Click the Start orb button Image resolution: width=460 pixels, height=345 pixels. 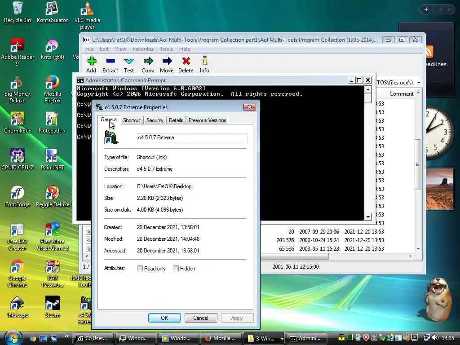coord(13,338)
